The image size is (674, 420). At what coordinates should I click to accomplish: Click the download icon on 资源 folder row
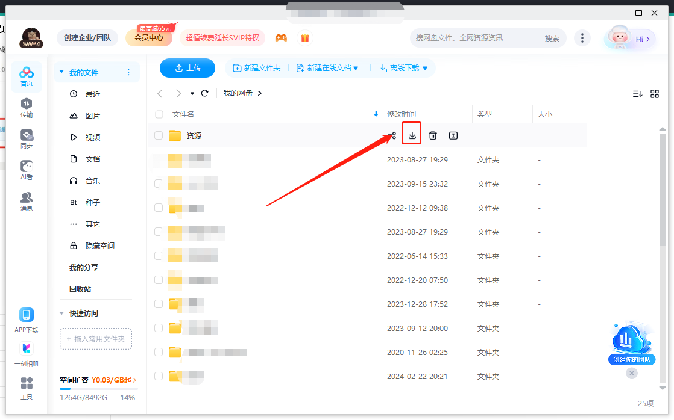click(412, 136)
